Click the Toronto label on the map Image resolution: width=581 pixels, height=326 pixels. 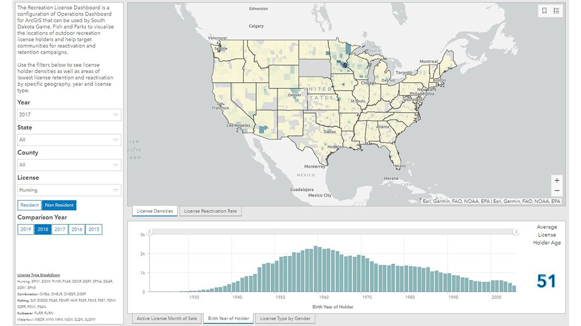pos(403,73)
